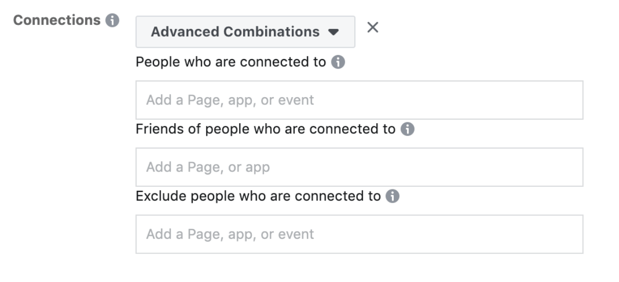
Task: Click the info icon beside Connections
Action: pyautogui.click(x=112, y=21)
